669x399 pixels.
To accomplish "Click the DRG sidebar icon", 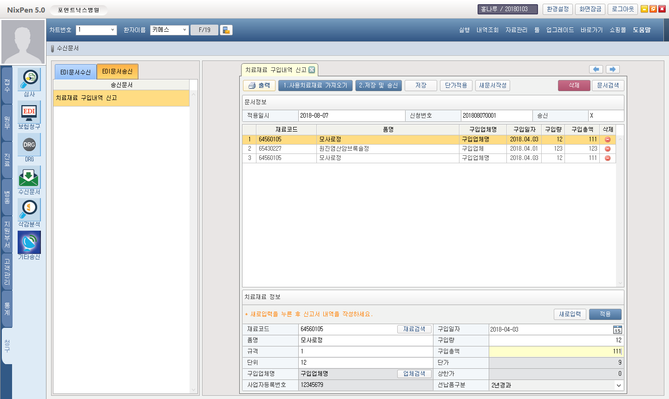I will coord(29,145).
